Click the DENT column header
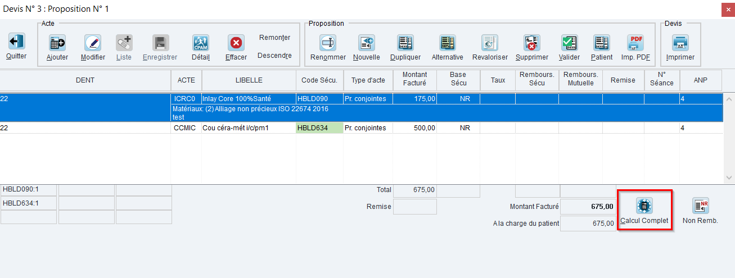Image resolution: width=735 pixels, height=278 pixels. [x=85, y=80]
